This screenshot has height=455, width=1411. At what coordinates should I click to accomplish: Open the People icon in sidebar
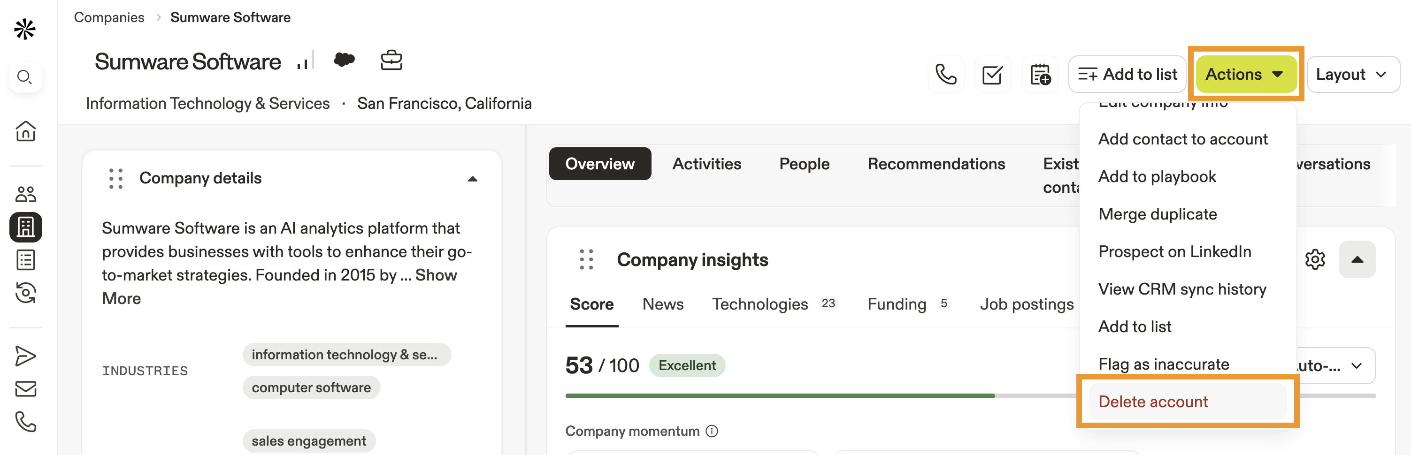[x=25, y=194]
